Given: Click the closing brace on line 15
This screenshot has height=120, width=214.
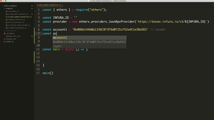Looking at the screenshot, I should click(43, 65).
